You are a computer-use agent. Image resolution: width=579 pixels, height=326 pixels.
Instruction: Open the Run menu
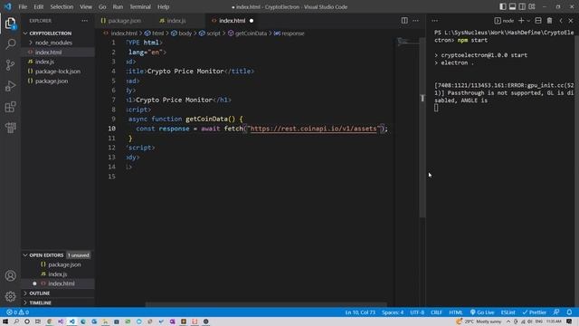click(118, 6)
